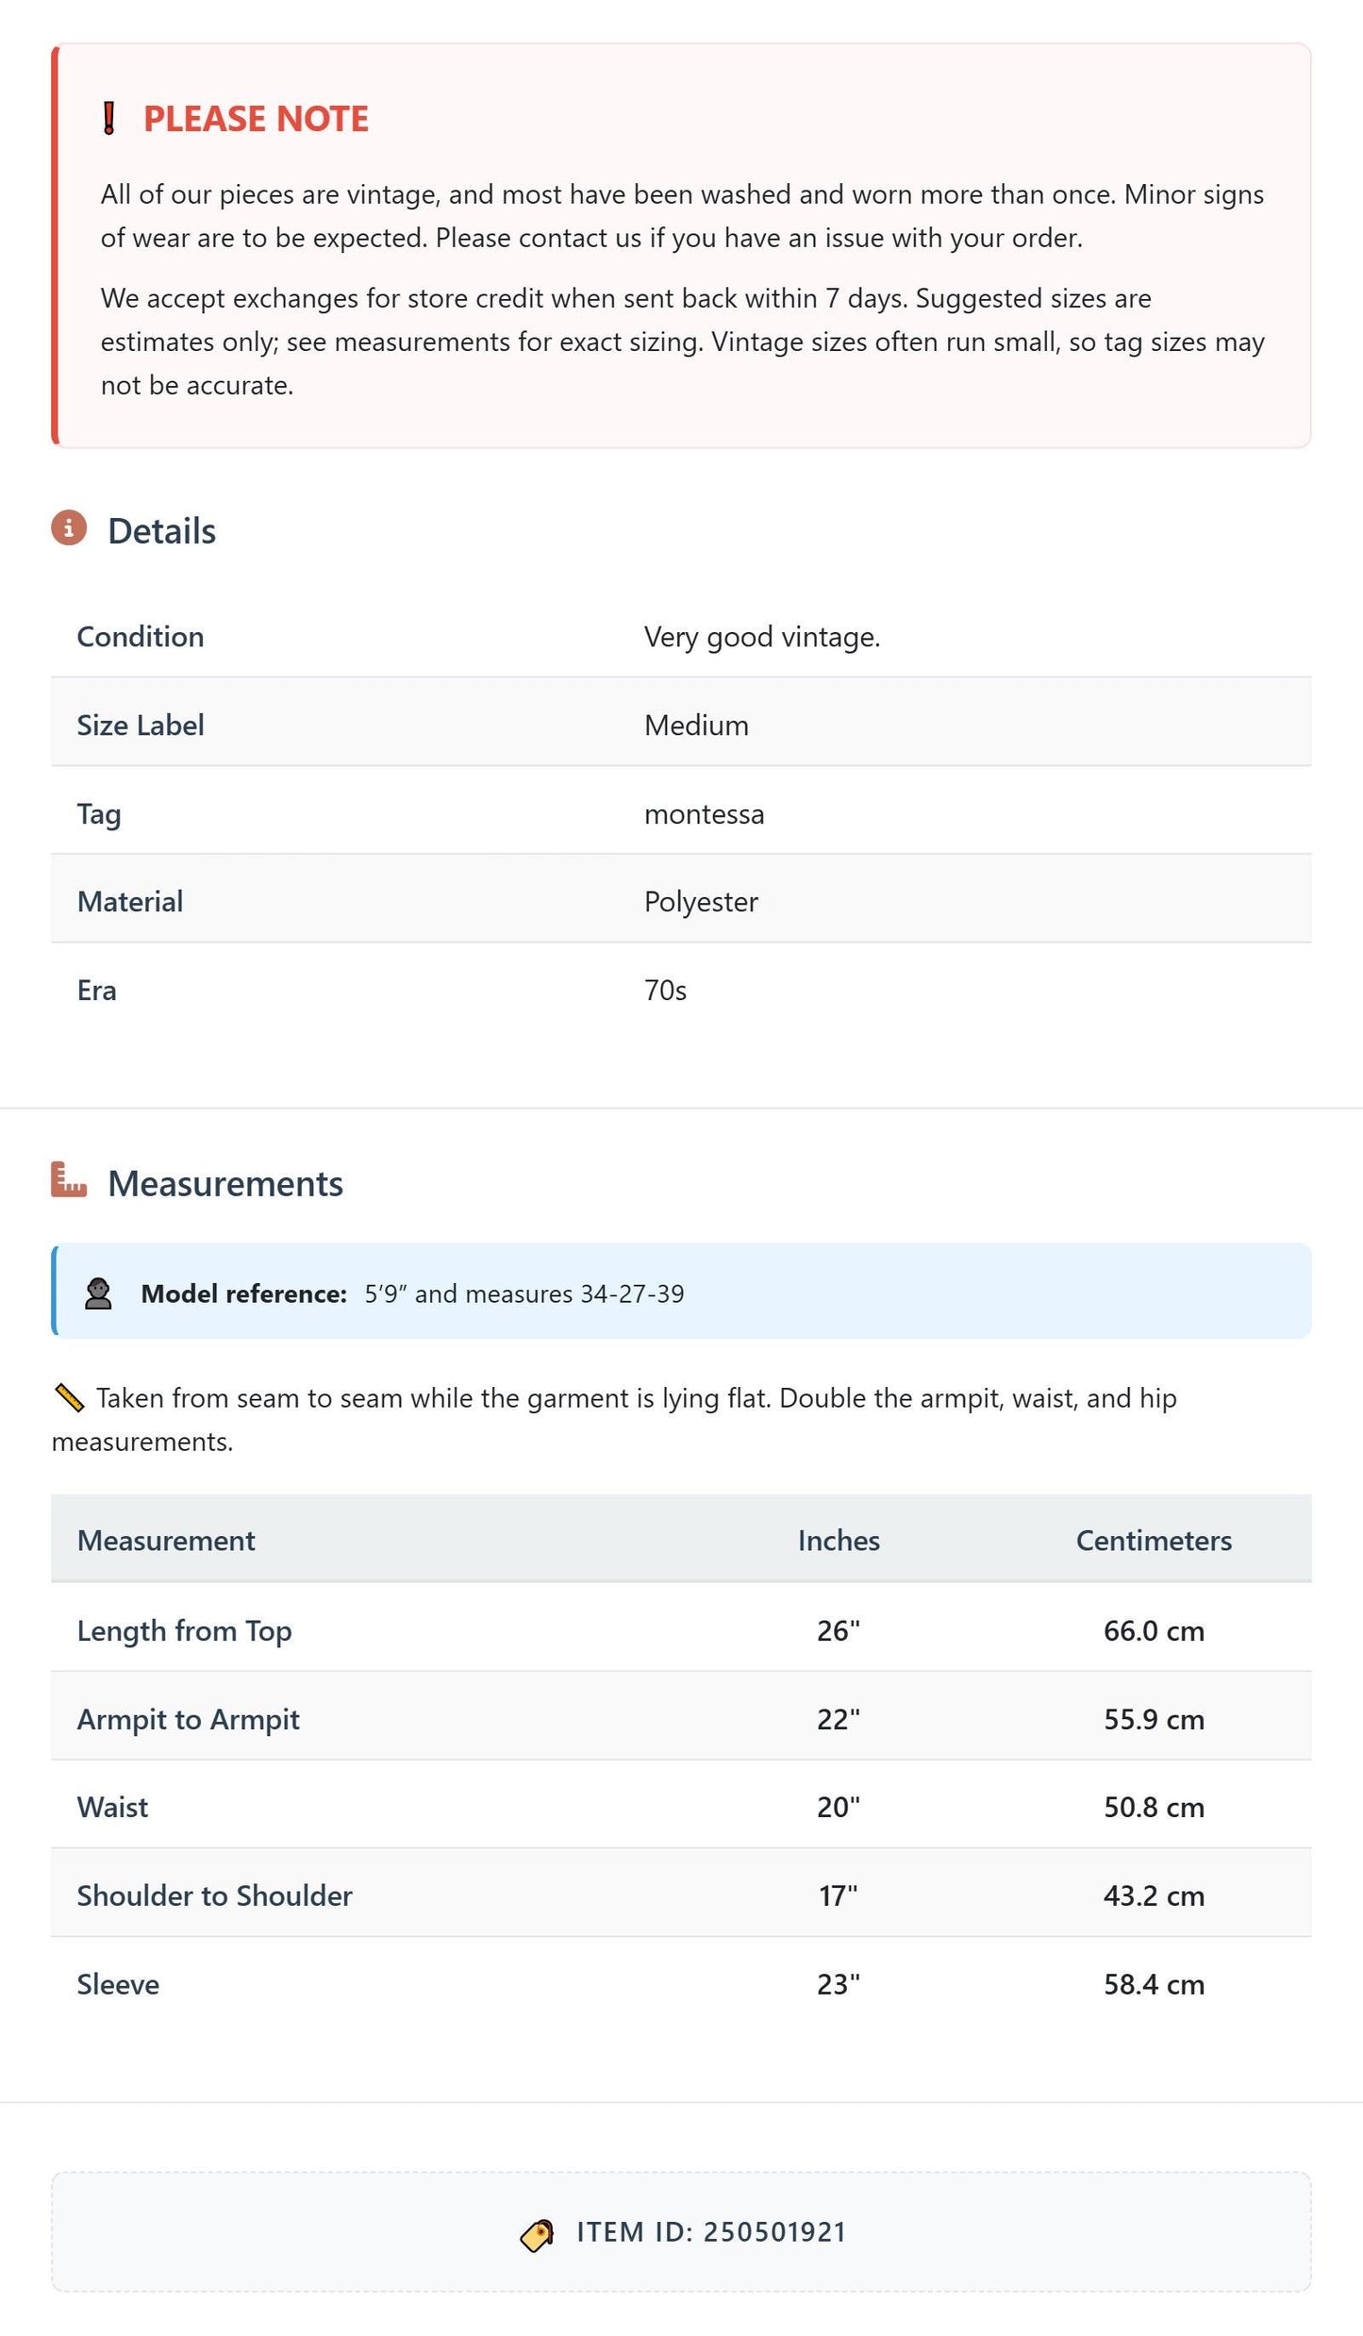Click the Centimeters column header
Viewport: 1363px width, 2336px height.
point(1154,1540)
